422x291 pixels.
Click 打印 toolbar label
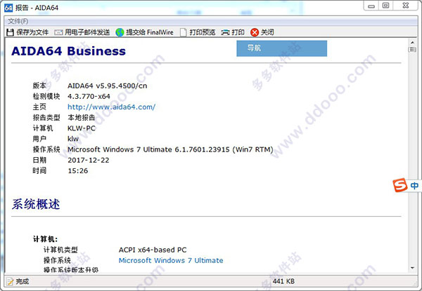point(238,32)
